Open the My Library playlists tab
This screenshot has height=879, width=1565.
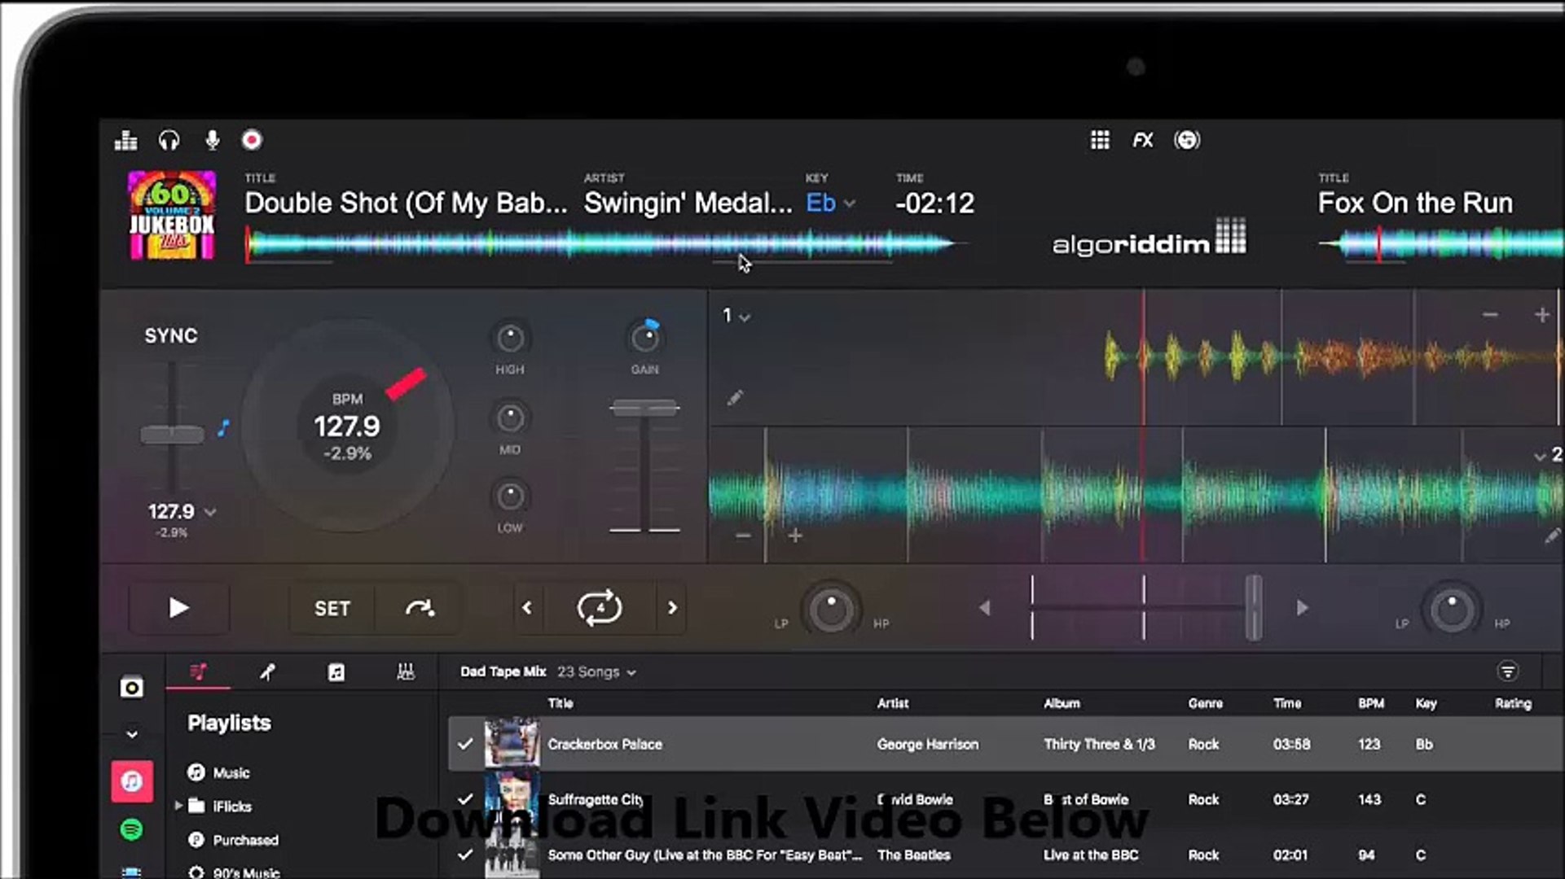coord(198,672)
